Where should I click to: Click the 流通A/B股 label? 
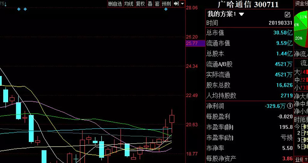click(x=219, y=64)
